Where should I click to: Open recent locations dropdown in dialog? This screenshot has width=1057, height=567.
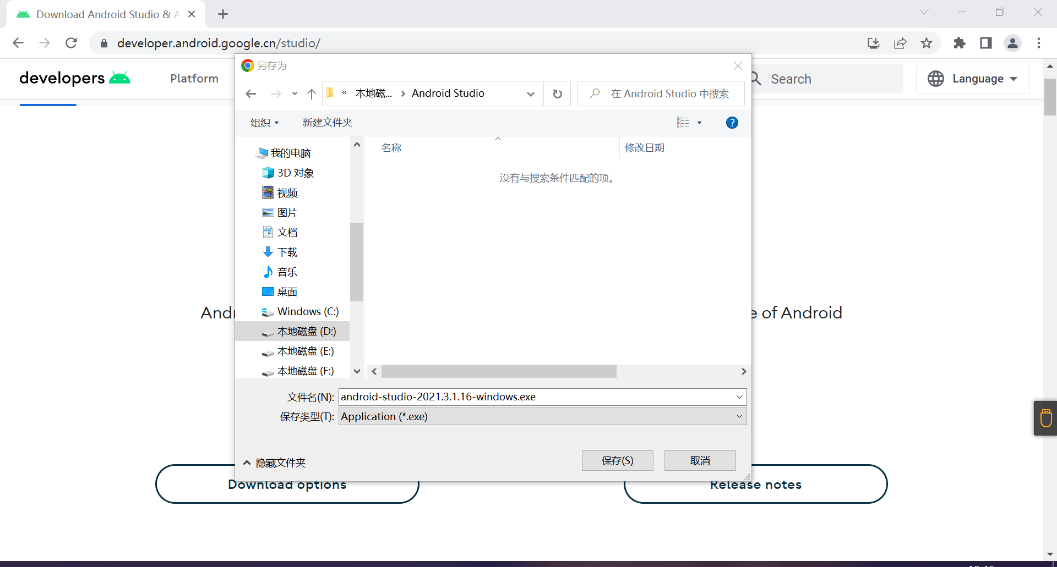(295, 94)
